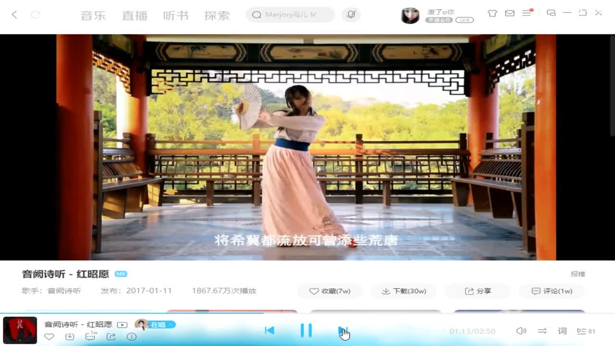The width and height of the screenshot is (615, 346).
Task: Focus the search box with Marjory text
Action: pos(290,15)
